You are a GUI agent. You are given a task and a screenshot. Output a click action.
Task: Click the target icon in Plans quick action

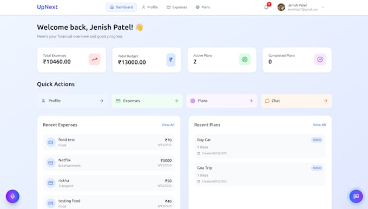click(193, 101)
